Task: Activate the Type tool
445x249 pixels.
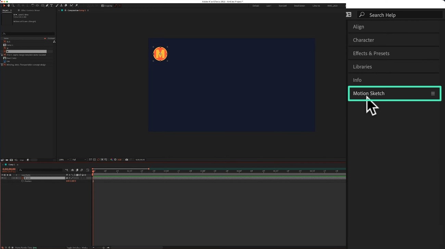Action: point(51,5)
